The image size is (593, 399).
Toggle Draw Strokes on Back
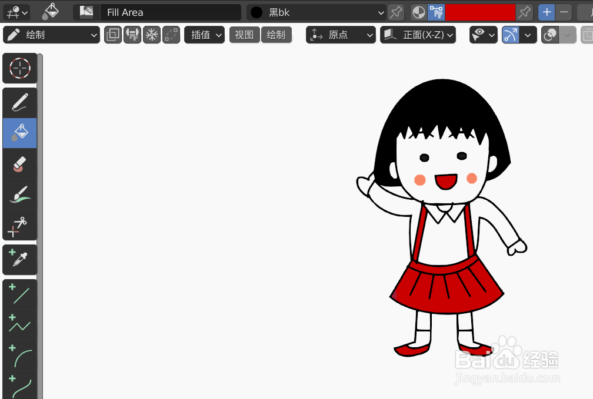113,35
